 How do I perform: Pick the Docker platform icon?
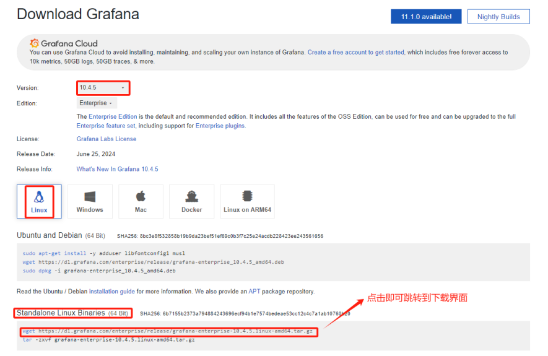[191, 197]
